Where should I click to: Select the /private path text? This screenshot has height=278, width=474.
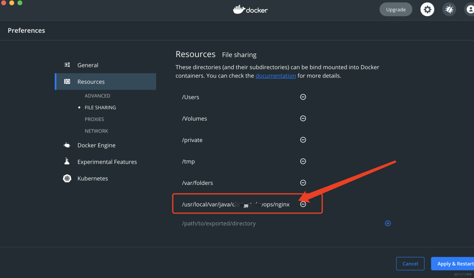192,140
